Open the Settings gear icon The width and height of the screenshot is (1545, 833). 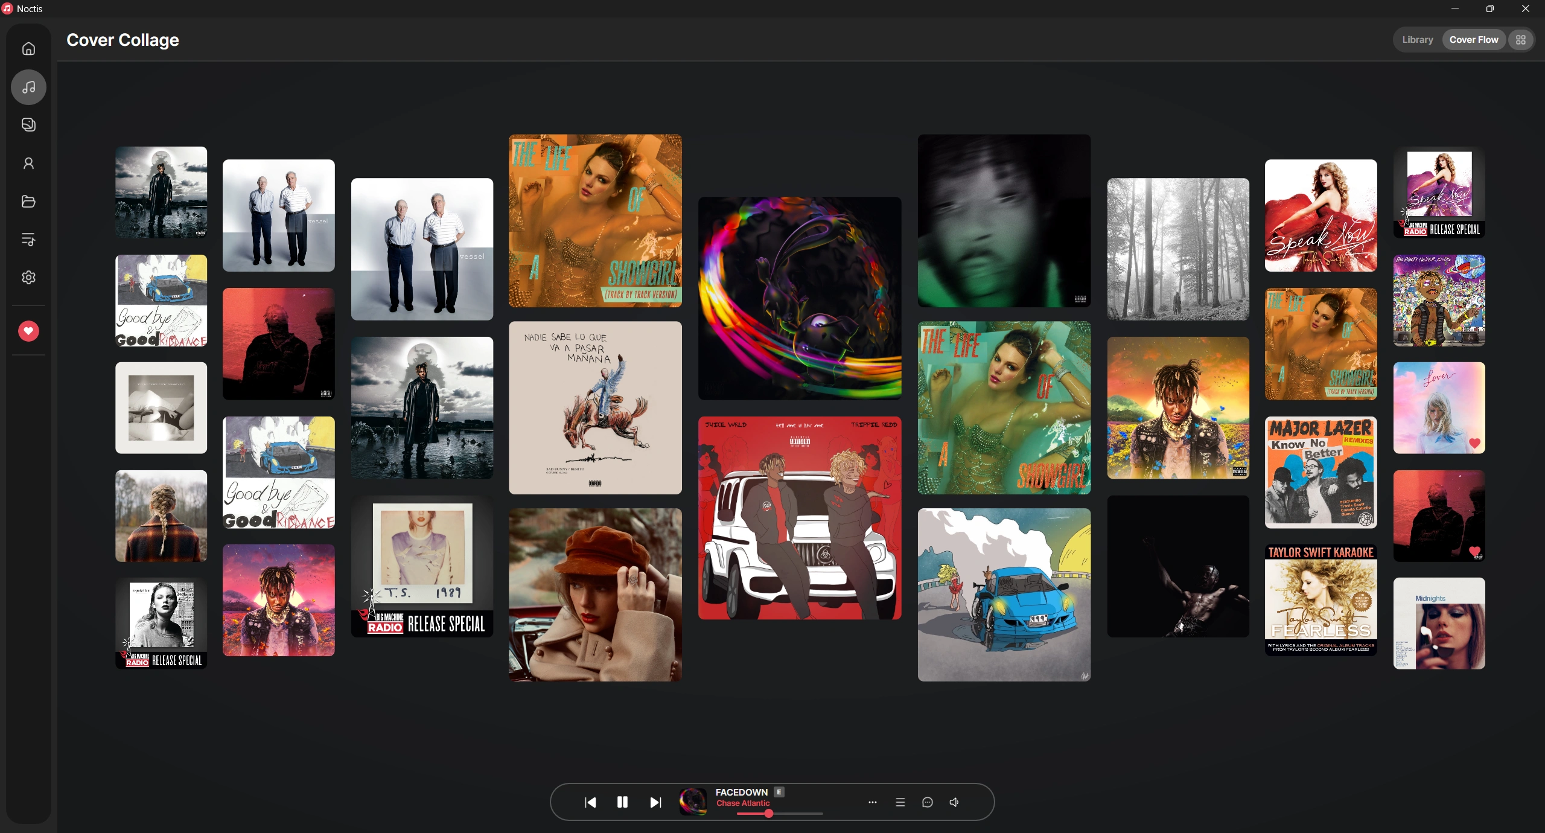coord(28,278)
